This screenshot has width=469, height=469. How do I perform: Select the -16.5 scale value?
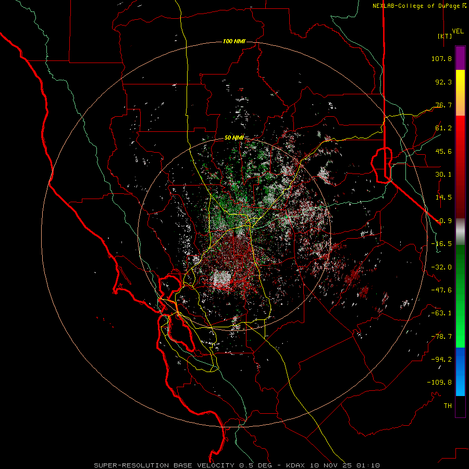441,244
